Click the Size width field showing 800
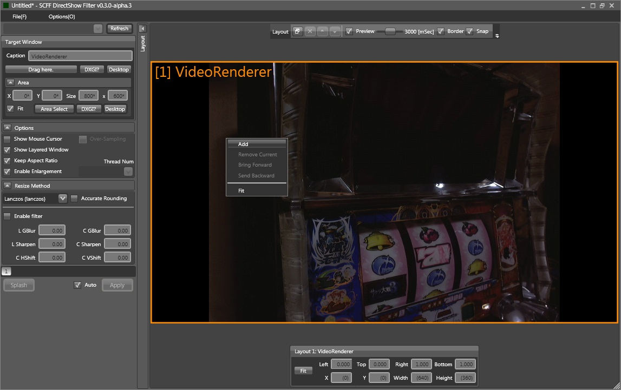Image resolution: width=621 pixels, height=390 pixels. [89, 96]
